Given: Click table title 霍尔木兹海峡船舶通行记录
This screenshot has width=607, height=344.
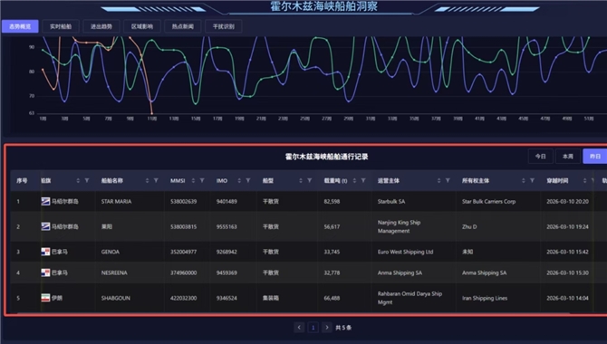Looking at the screenshot, I should pos(327,157).
